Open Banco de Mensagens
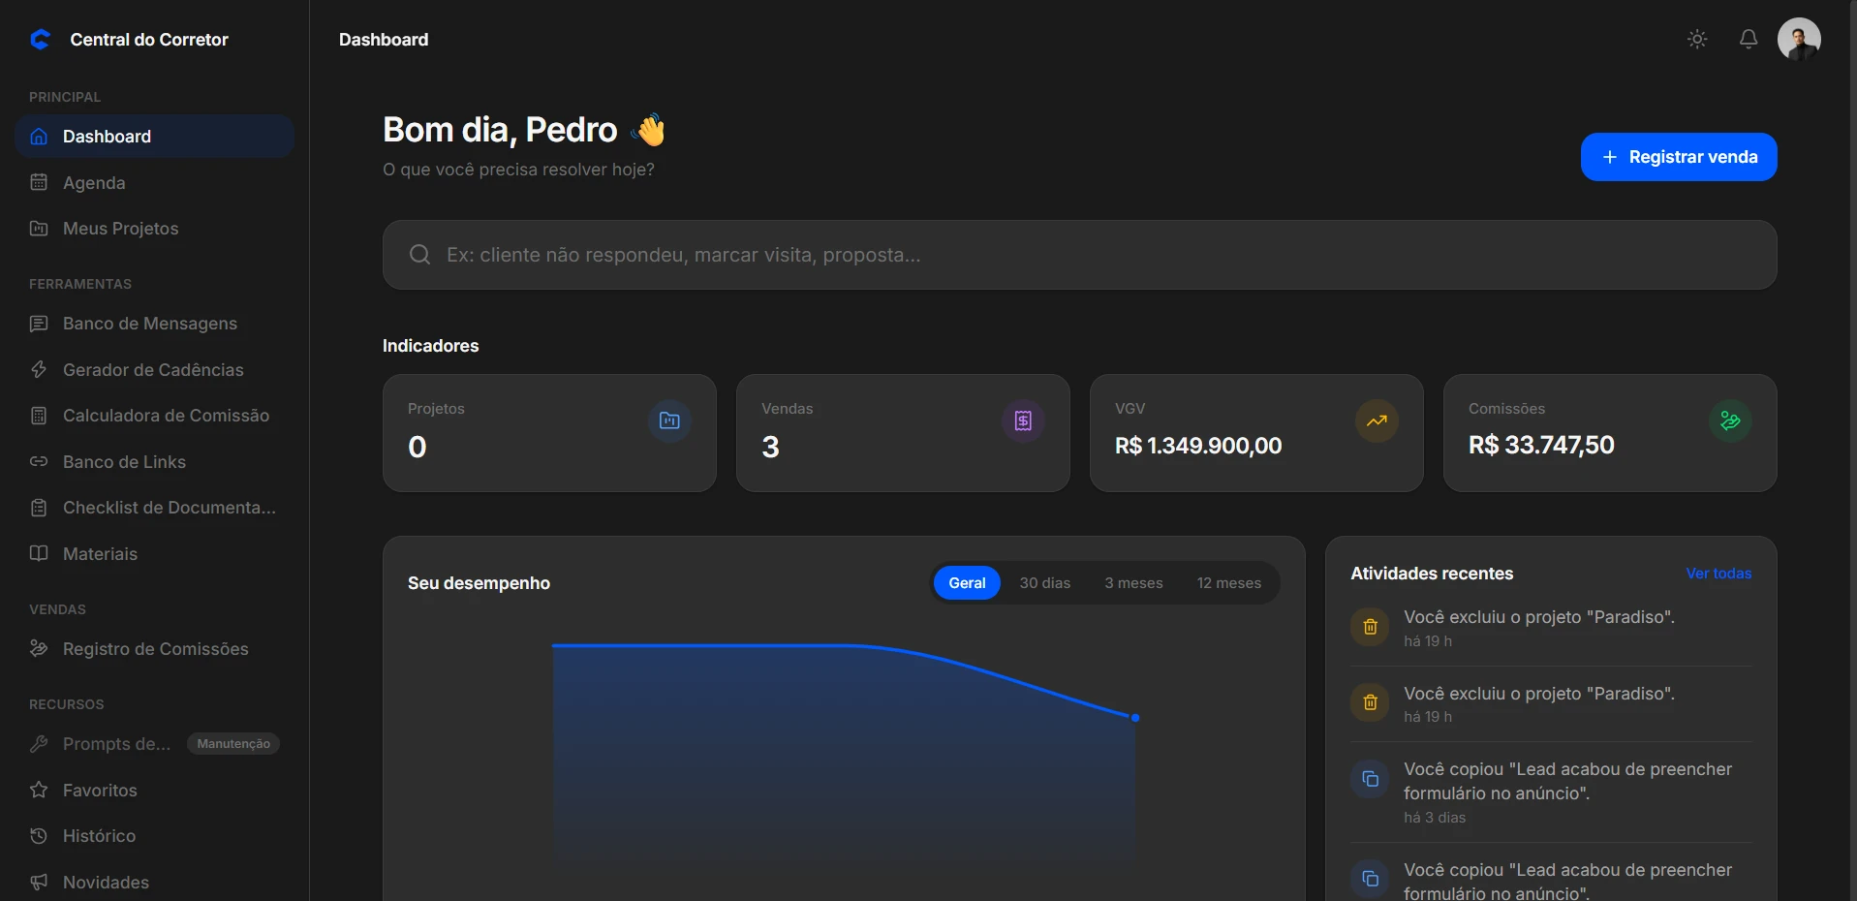The height and width of the screenshot is (901, 1857). (154, 324)
